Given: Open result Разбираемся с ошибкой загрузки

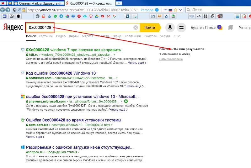Looking at the screenshot, I should click(x=80, y=147).
